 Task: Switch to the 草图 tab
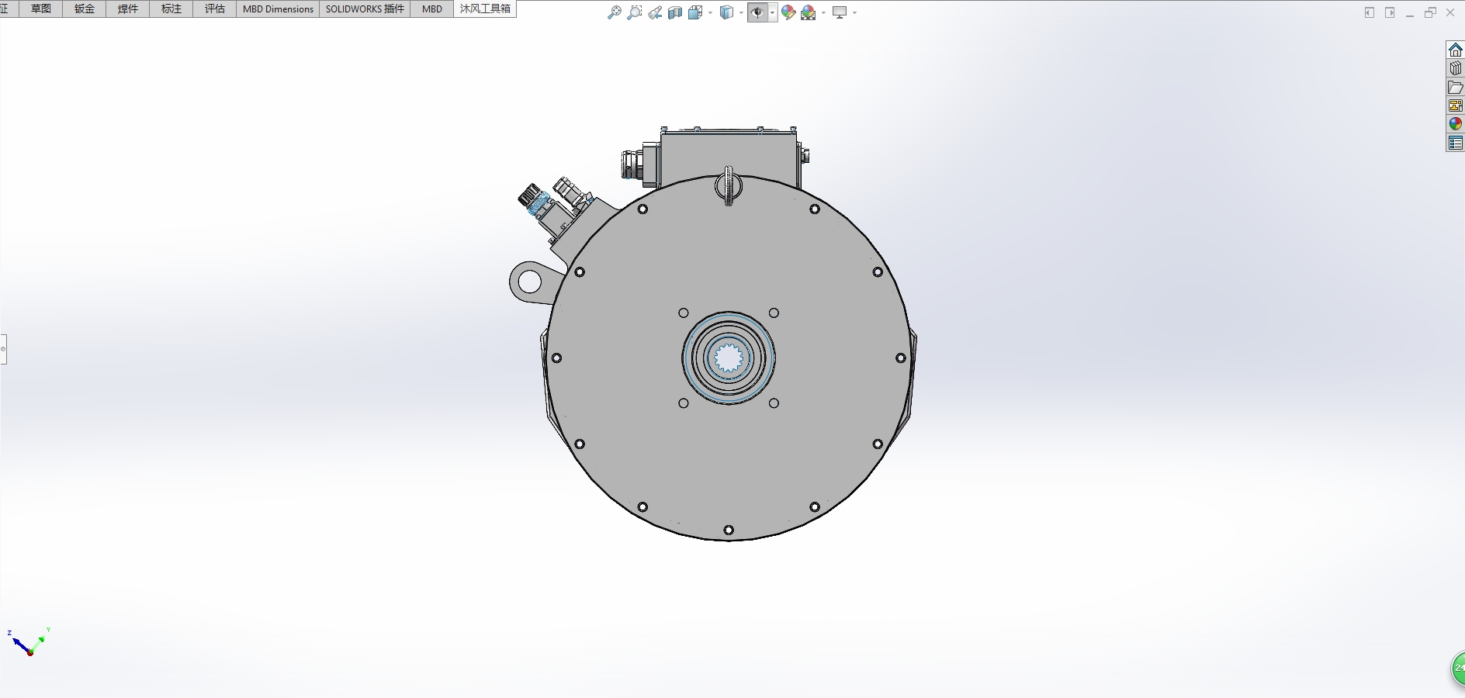(x=41, y=9)
